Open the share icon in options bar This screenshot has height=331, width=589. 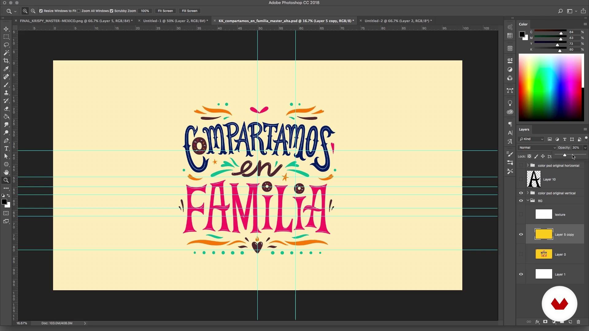tap(583, 11)
